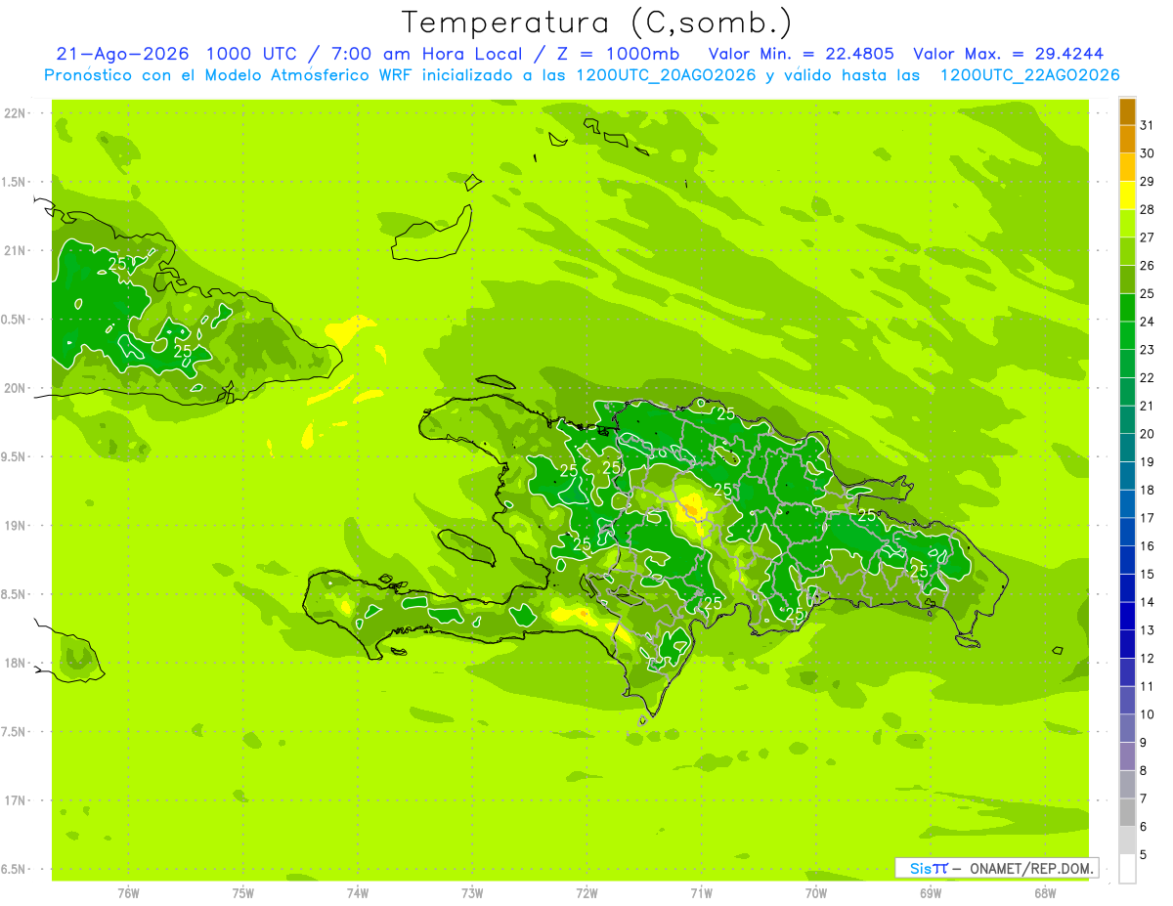
Task: Click the "10" colorbar scale value
Action: pos(1148,714)
